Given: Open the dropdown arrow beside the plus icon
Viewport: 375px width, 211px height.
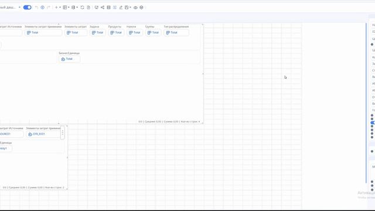Looking at the screenshot, I should (60, 8).
